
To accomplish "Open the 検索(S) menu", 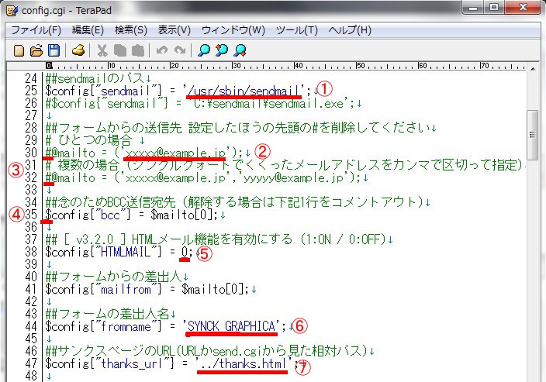I will [131, 30].
